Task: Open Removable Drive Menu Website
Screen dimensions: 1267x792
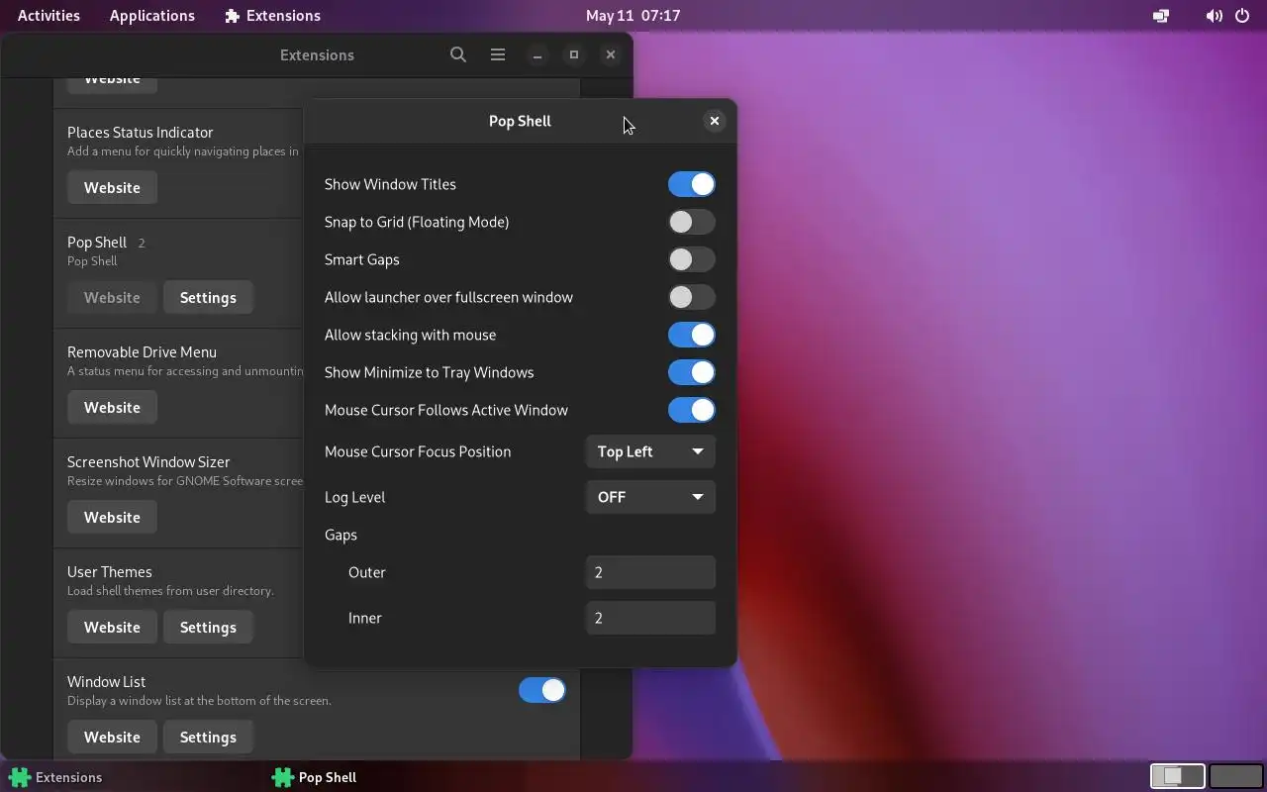Action: point(112,407)
